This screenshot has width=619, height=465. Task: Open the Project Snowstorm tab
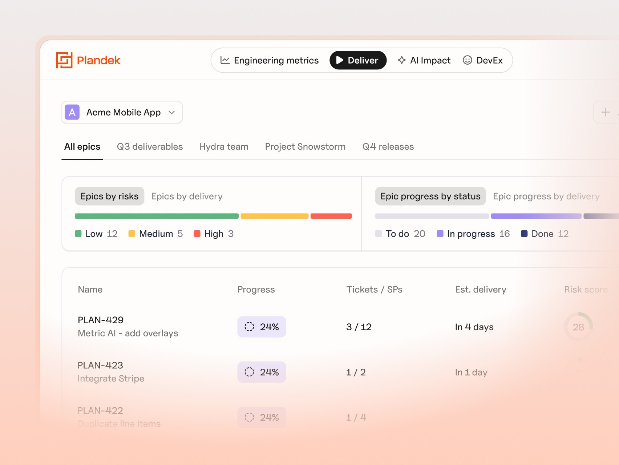coord(305,147)
